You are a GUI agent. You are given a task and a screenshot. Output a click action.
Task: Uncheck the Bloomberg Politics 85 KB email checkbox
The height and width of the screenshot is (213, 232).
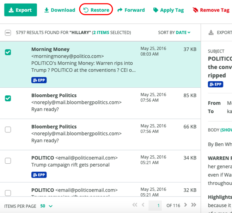pos(8,98)
